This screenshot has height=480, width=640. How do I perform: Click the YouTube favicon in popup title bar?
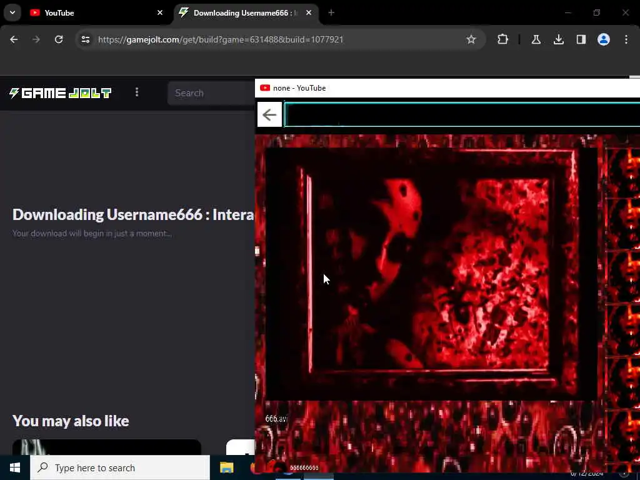(x=265, y=87)
